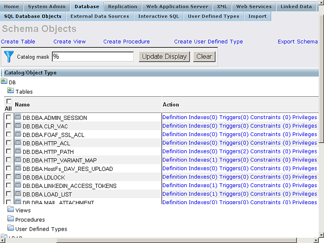Check the DB.DBA.HTTP_VARIANT_MAP row checkbox
Image resolution: width=324 pixels, height=243 pixels.
point(9,160)
